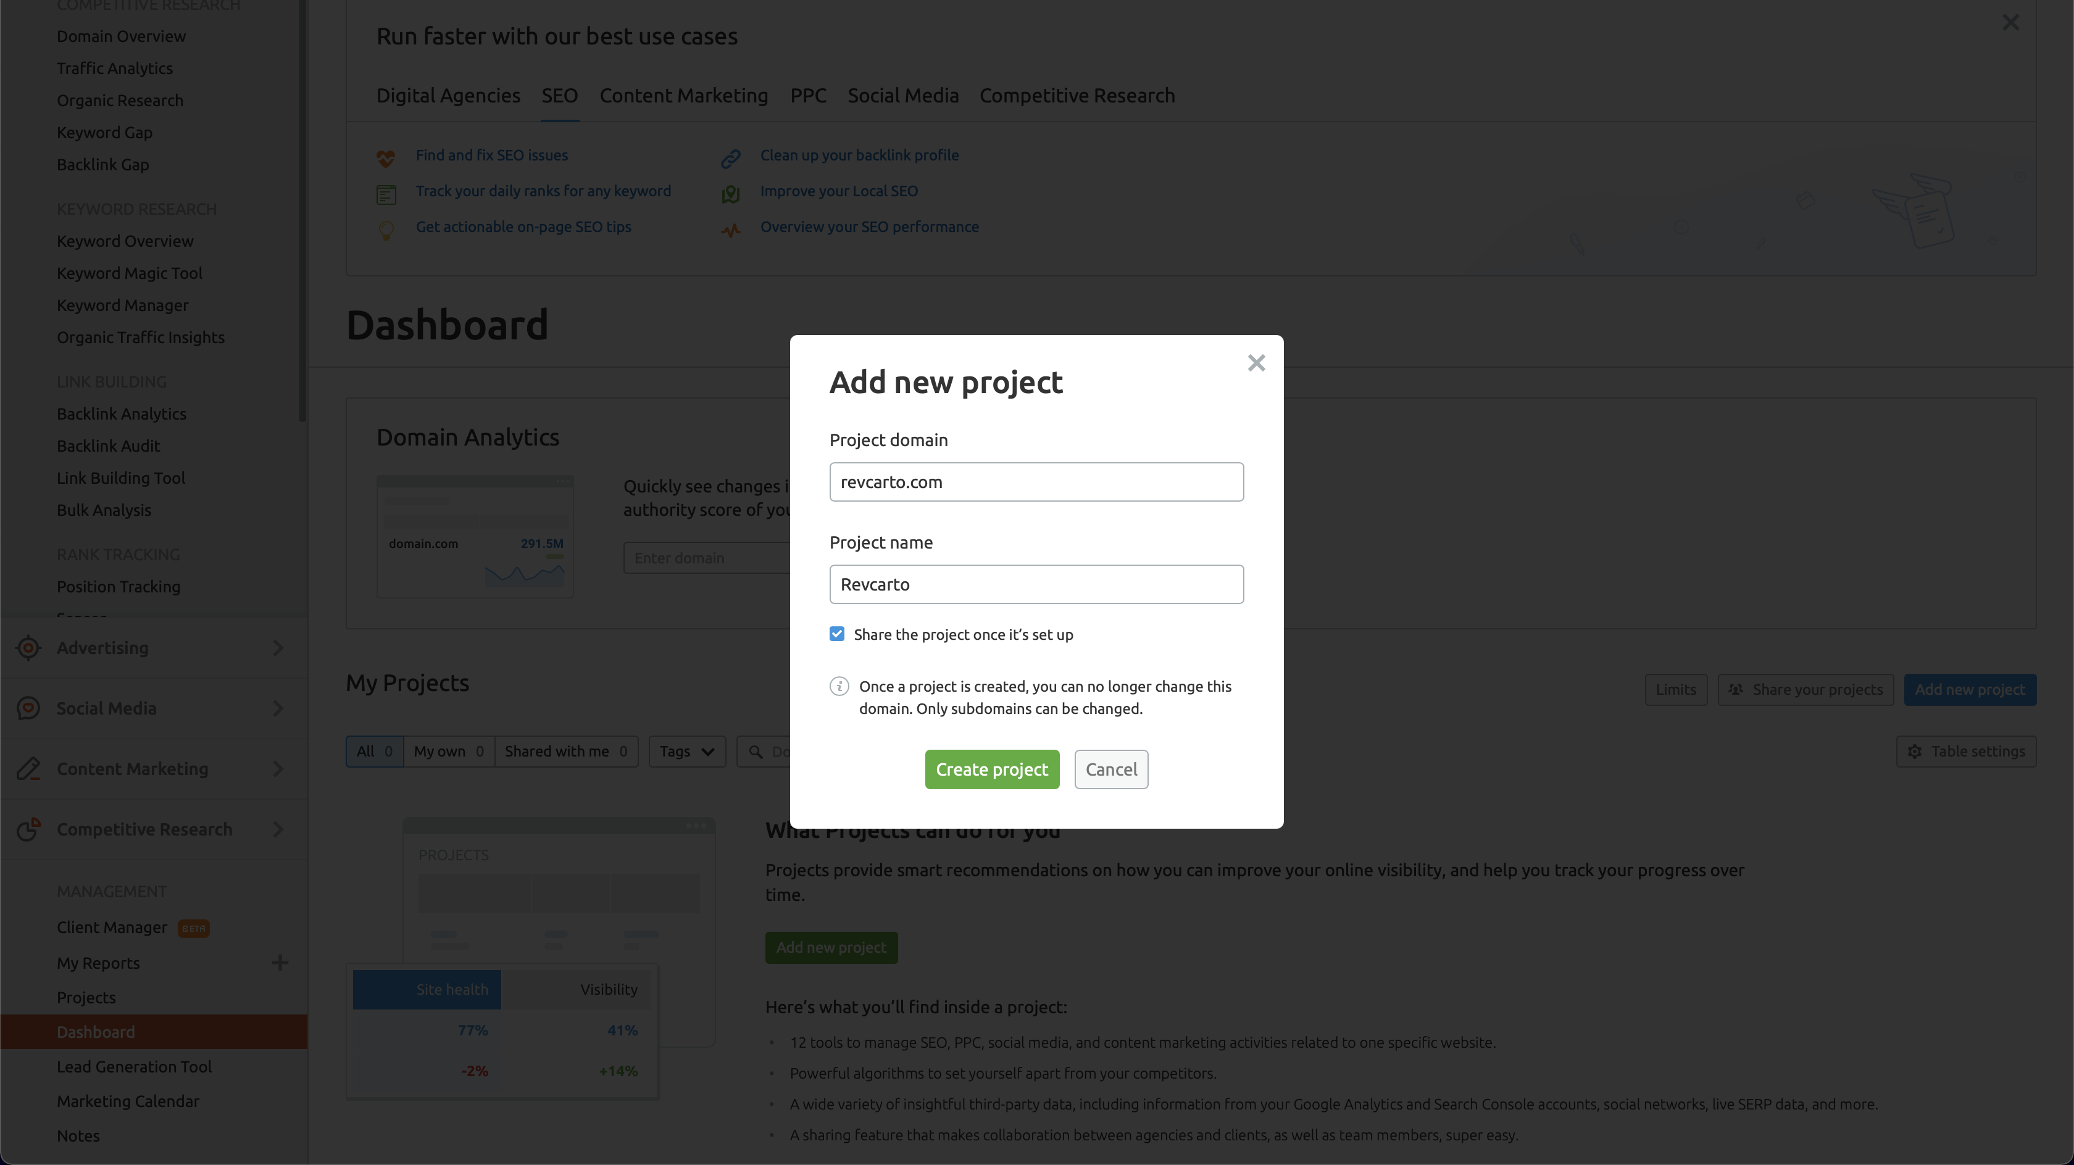Image resolution: width=2074 pixels, height=1165 pixels.
Task: Click the Create project button
Action: pos(991,769)
